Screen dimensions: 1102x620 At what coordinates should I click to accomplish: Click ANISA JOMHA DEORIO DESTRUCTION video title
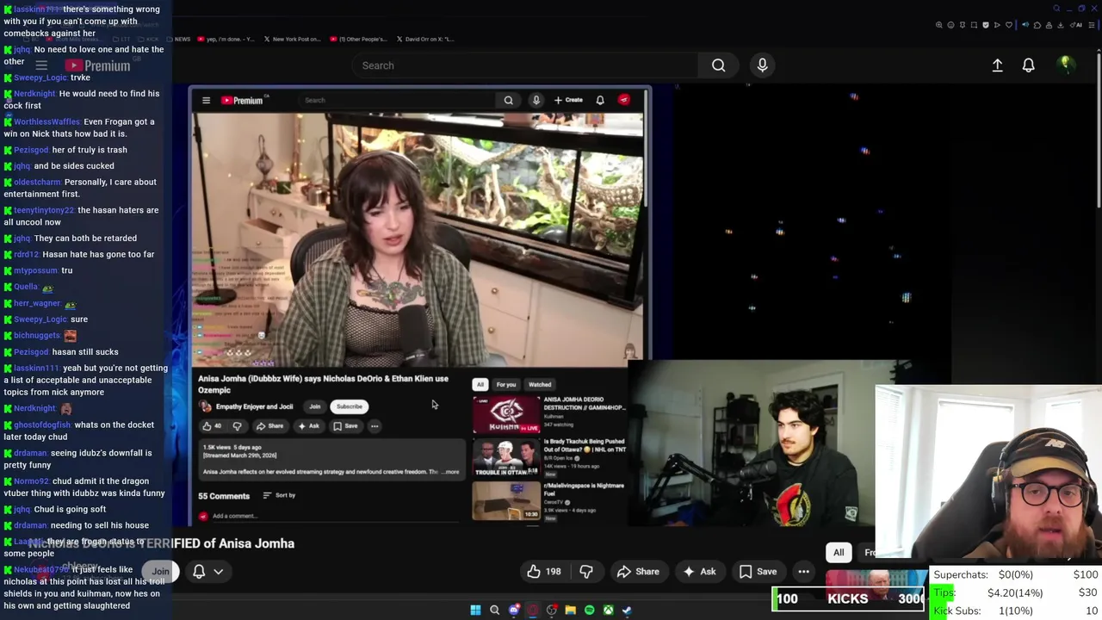click(x=584, y=403)
